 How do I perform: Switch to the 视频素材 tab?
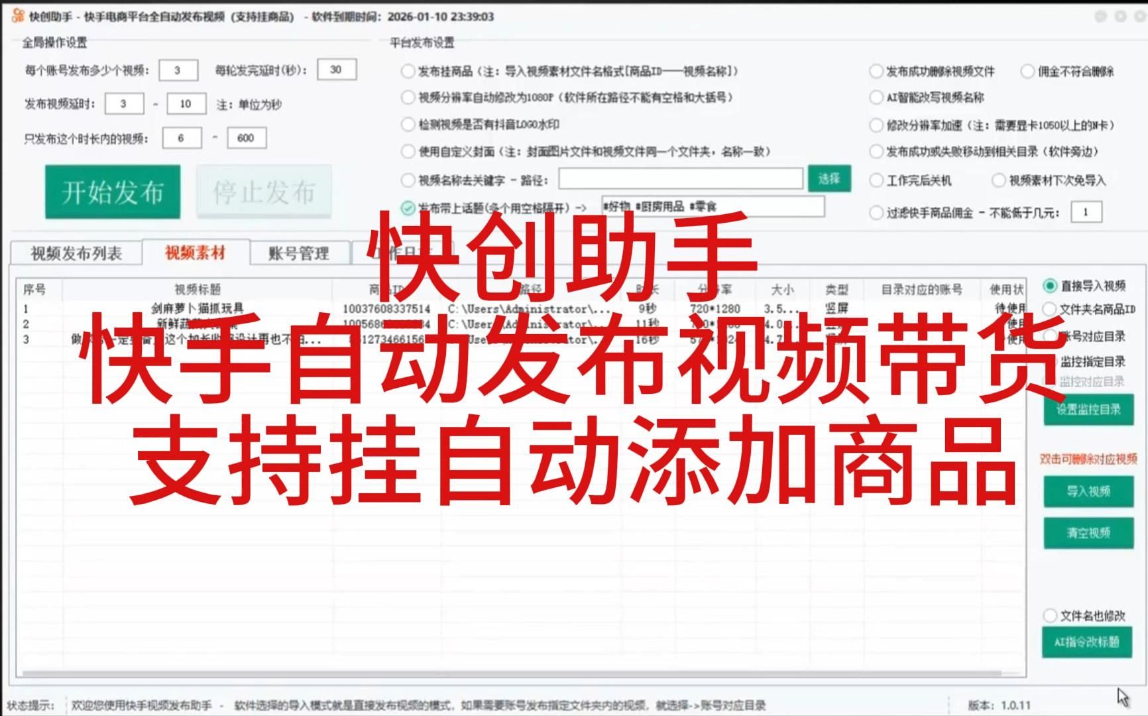click(x=196, y=253)
